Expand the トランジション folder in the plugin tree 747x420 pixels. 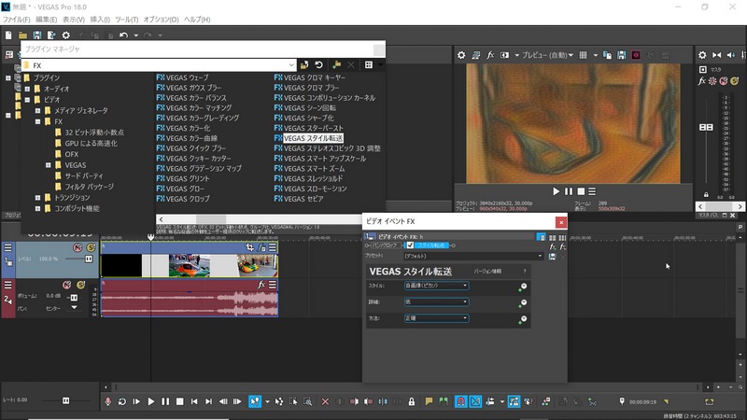pos(37,198)
